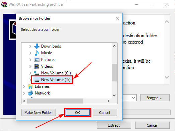Pick New Volume (T:) as destination
The width and height of the screenshot is (175, 131).
[x=56, y=80]
